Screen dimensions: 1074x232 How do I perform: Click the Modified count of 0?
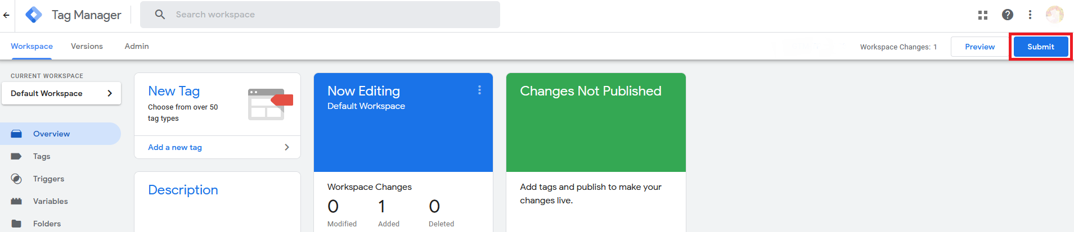pyautogui.click(x=333, y=207)
